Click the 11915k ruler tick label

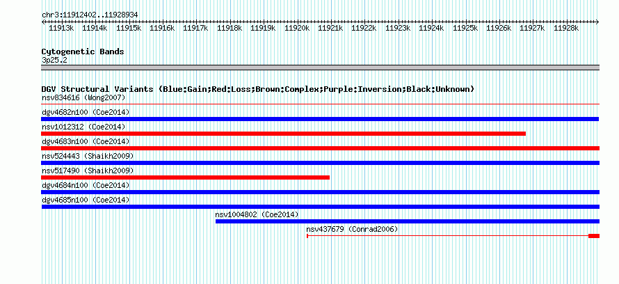[129, 28]
